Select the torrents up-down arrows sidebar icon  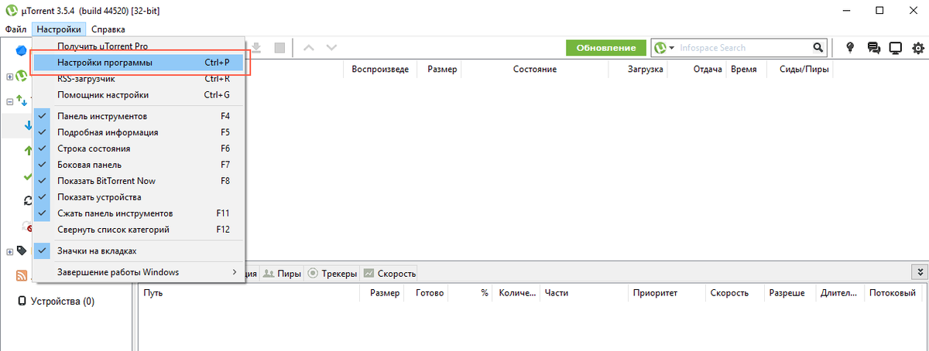tap(22, 101)
